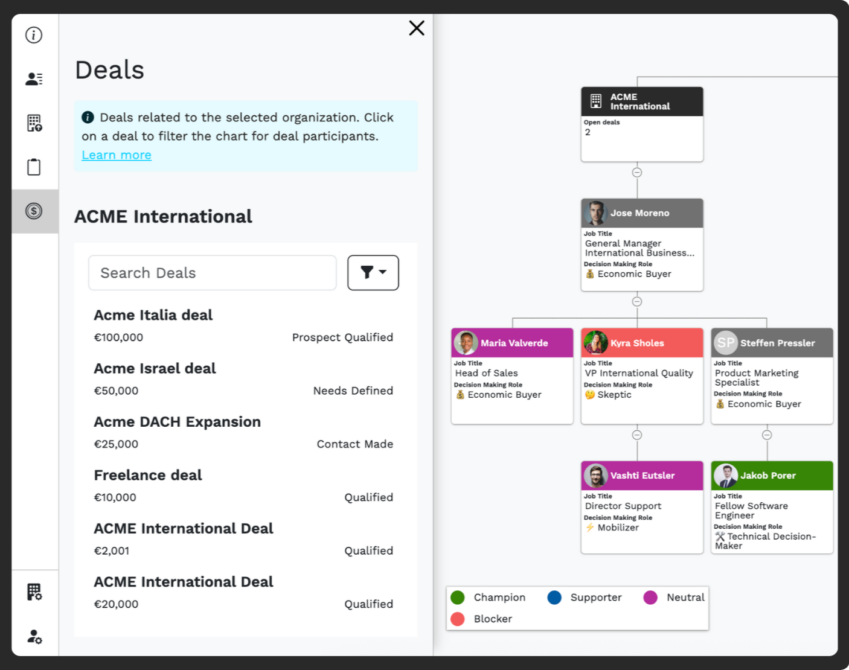Open the deals filter dropdown
Screen dimensions: 849x670
(373, 273)
